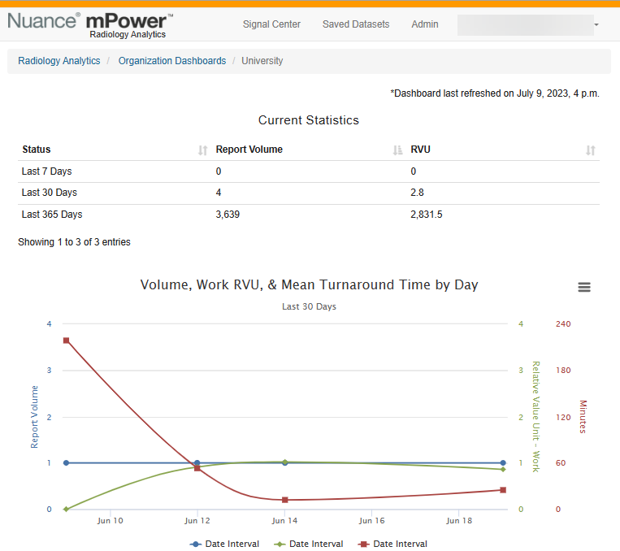Toggle blue Date Interval legend series
This screenshot has width=620, height=551.
224,544
